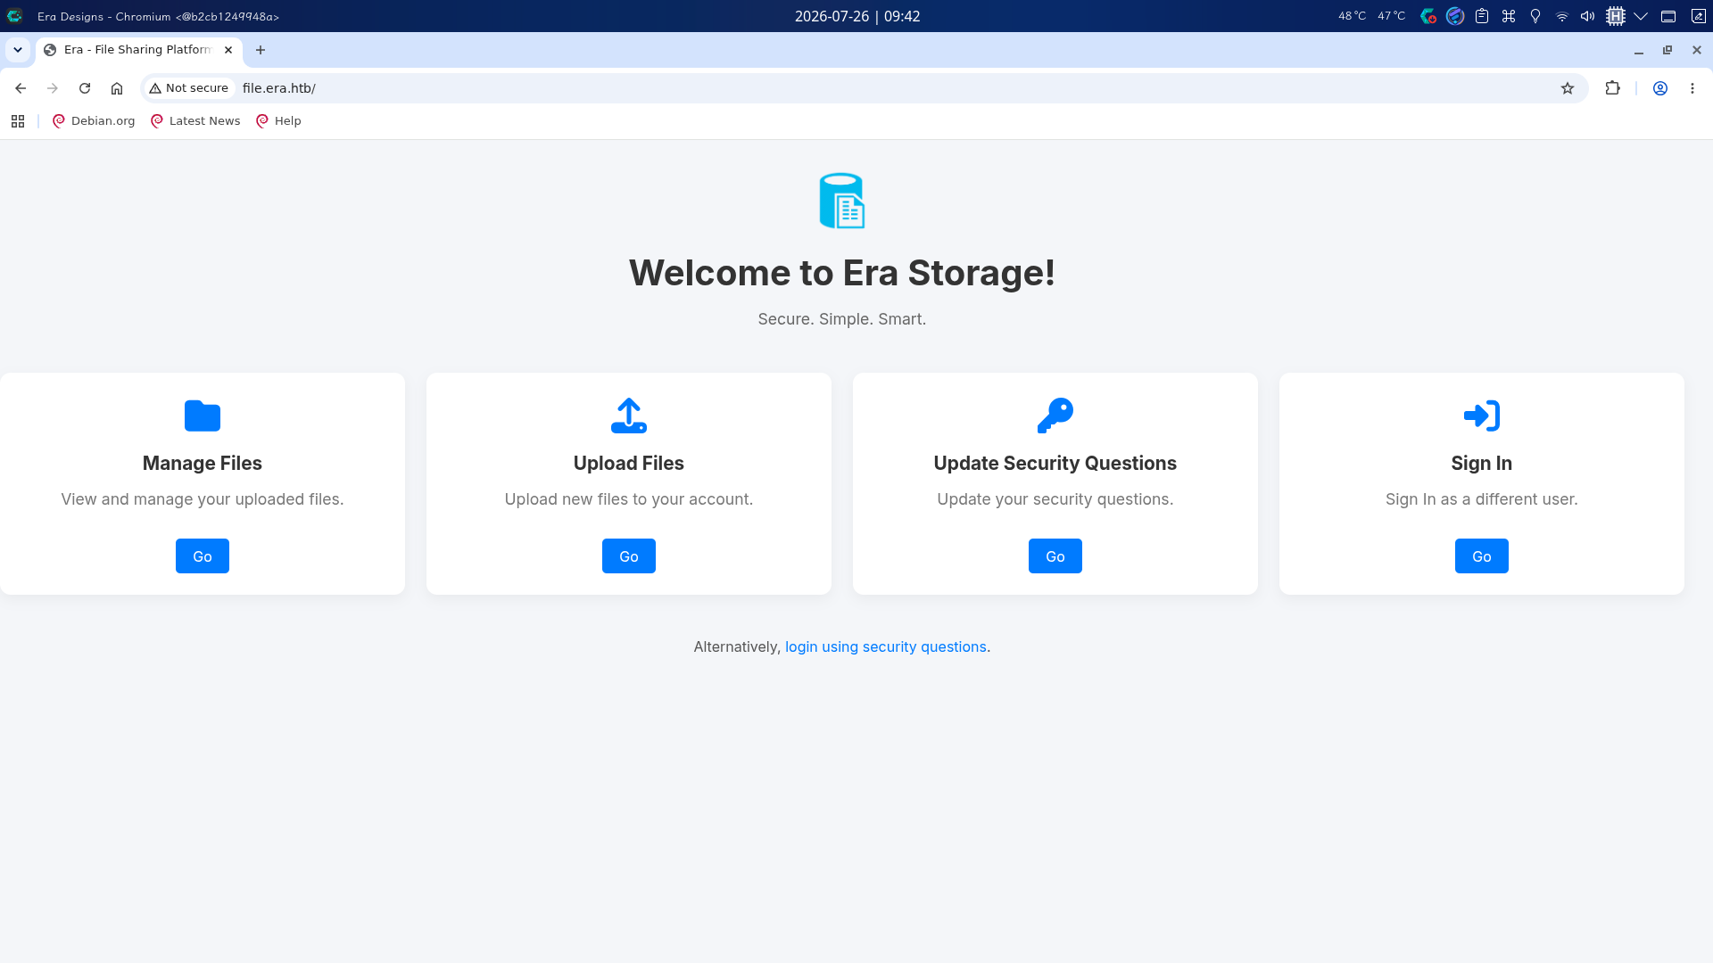Open the Wi-Fi network tray icon
The width and height of the screenshot is (1713, 963).
click(x=1562, y=16)
